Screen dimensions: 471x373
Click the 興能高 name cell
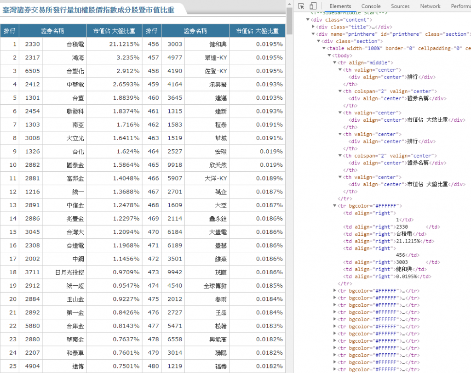pyautogui.click(x=207, y=339)
